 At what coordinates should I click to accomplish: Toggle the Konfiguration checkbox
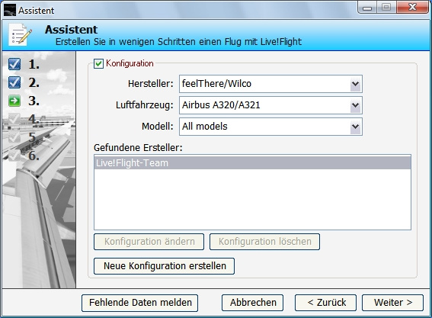[98, 64]
